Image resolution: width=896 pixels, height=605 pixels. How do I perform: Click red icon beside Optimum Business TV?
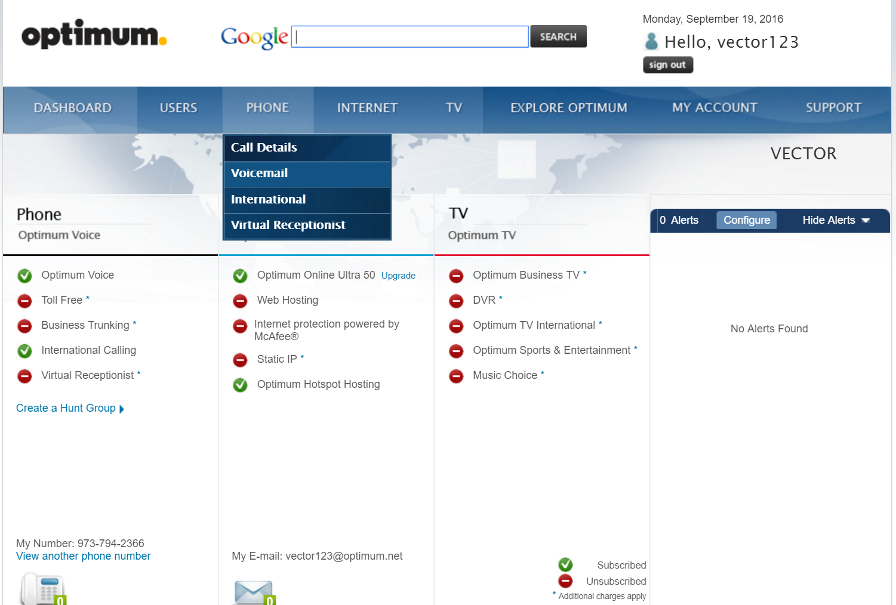[456, 276]
